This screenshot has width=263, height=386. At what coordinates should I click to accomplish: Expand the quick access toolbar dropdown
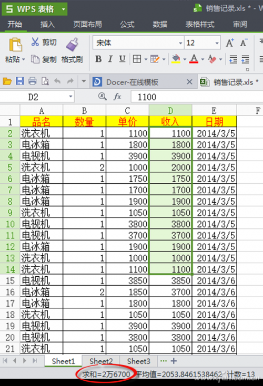(84, 81)
